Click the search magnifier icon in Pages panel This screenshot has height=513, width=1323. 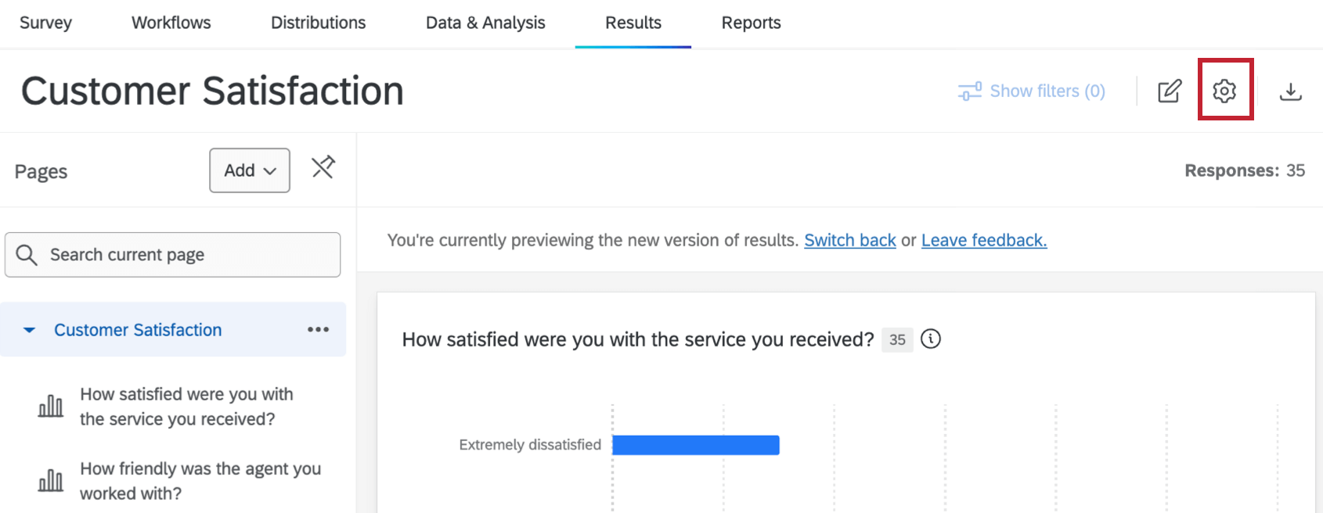pyautogui.click(x=27, y=254)
